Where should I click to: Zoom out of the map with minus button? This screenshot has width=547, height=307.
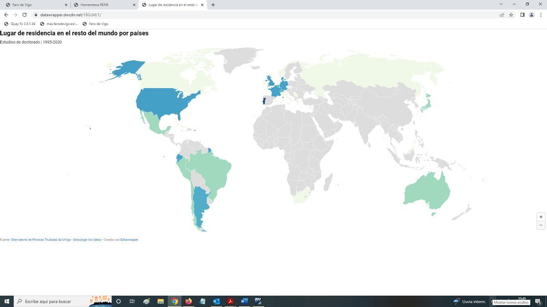541,225
